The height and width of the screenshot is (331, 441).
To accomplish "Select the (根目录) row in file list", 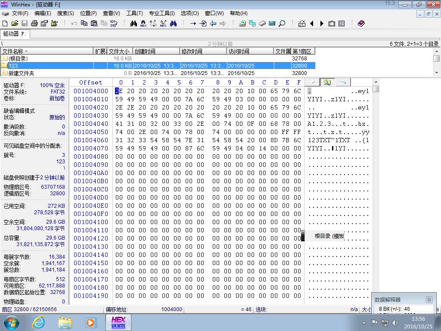I will pyautogui.click(x=158, y=59).
